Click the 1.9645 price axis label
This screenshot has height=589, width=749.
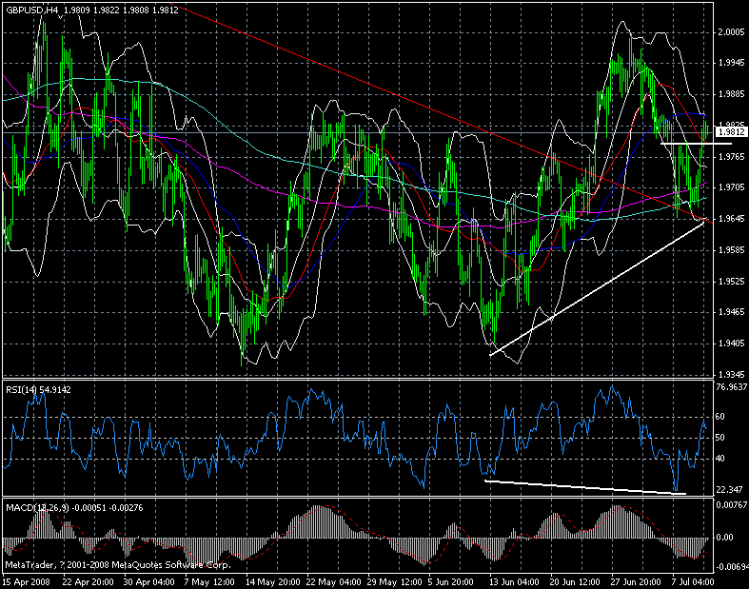(x=731, y=218)
